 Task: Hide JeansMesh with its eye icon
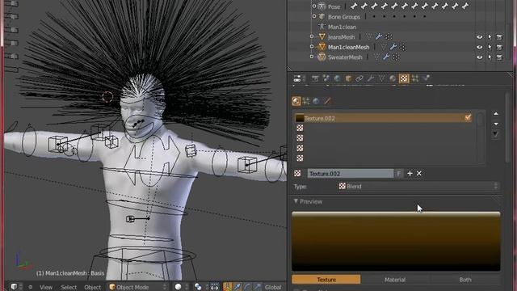479,37
